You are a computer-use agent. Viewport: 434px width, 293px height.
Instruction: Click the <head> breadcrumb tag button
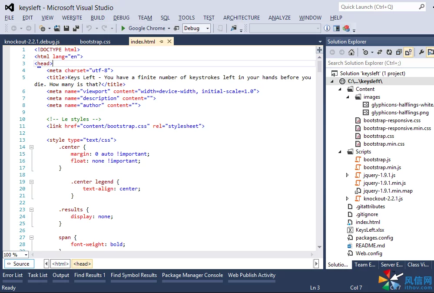point(82,263)
